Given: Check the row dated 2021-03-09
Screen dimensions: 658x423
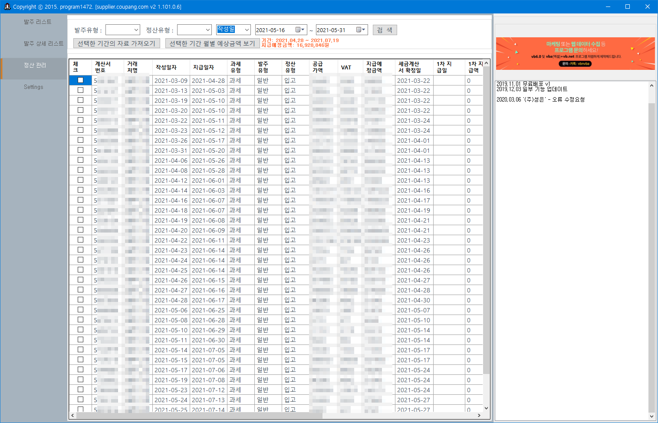Looking at the screenshot, I should point(80,80).
